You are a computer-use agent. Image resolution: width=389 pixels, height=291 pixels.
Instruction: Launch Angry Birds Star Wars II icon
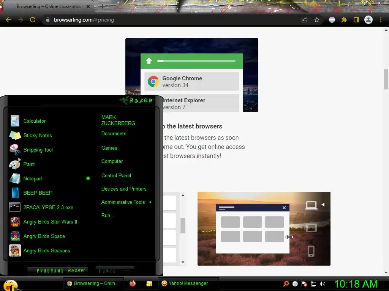click(x=15, y=222)
